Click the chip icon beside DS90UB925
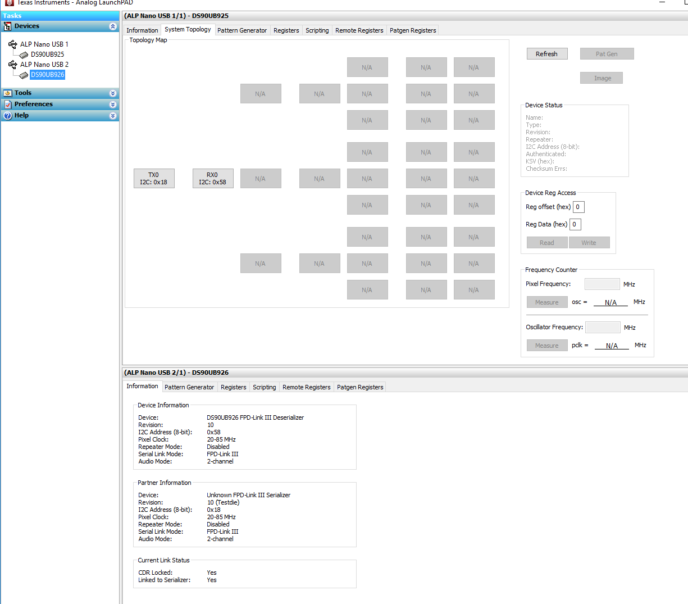Viewport: 688px width, 604px height. tap(23, 55)
